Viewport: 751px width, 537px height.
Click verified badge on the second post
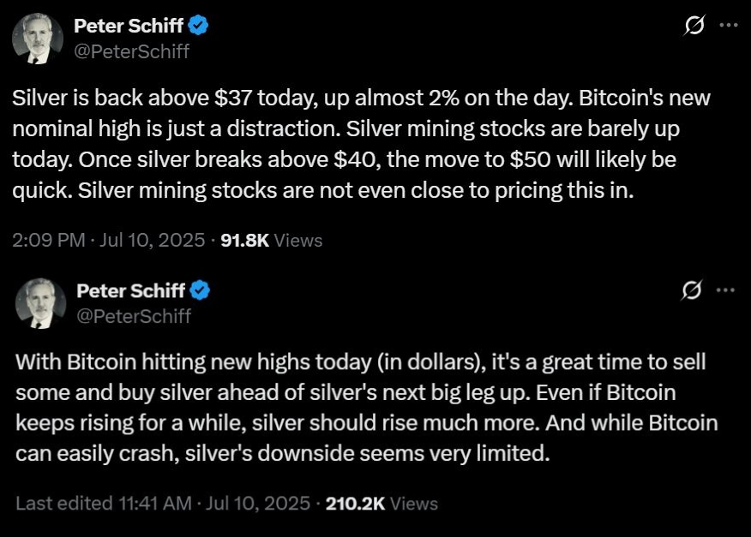pos(201,291)
